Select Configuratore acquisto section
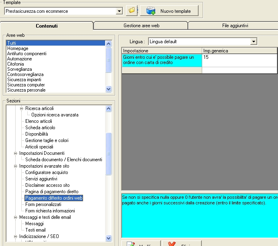This screenshot has height=246, width=278. [47, 172]
